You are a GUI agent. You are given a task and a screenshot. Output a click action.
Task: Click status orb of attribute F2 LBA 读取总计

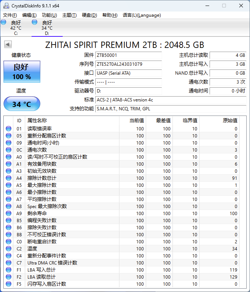(x=9, y=277)
